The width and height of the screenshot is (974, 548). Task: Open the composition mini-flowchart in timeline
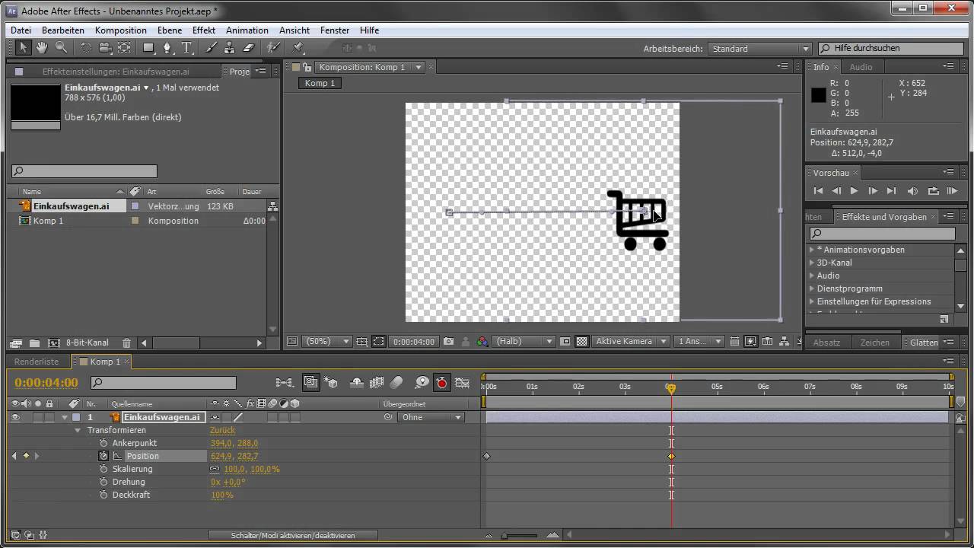point(284,382)
